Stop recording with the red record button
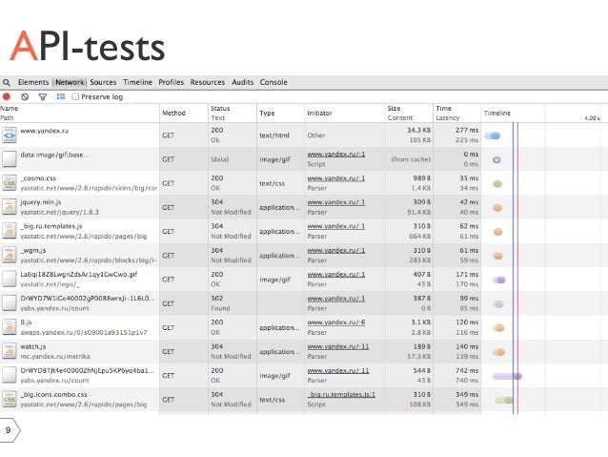Image resolution: width=608 pixels, height=457 pixels. click(7, 96)
